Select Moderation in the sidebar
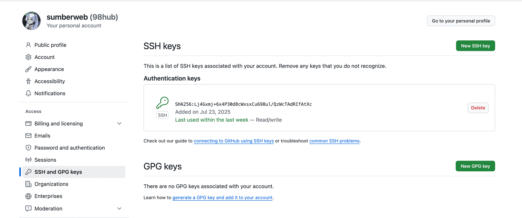 pos(48,209)
